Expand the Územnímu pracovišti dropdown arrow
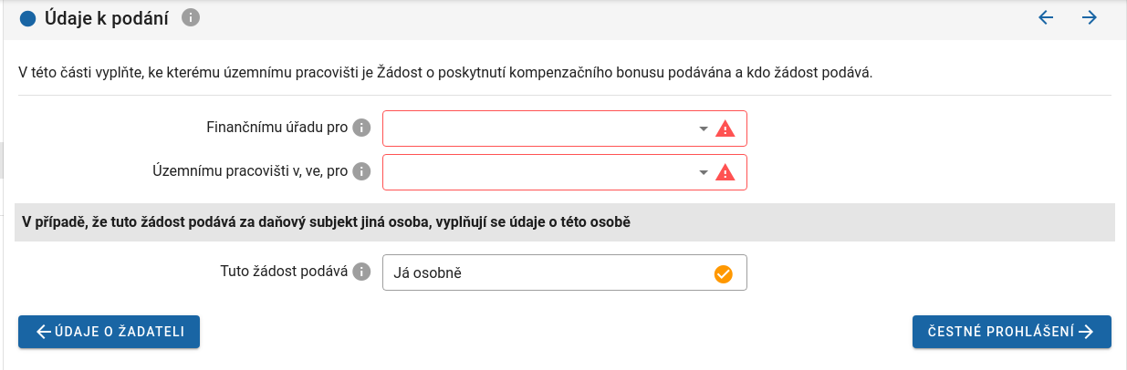This screenshot has width=1127, height=370. pos(703,172)
